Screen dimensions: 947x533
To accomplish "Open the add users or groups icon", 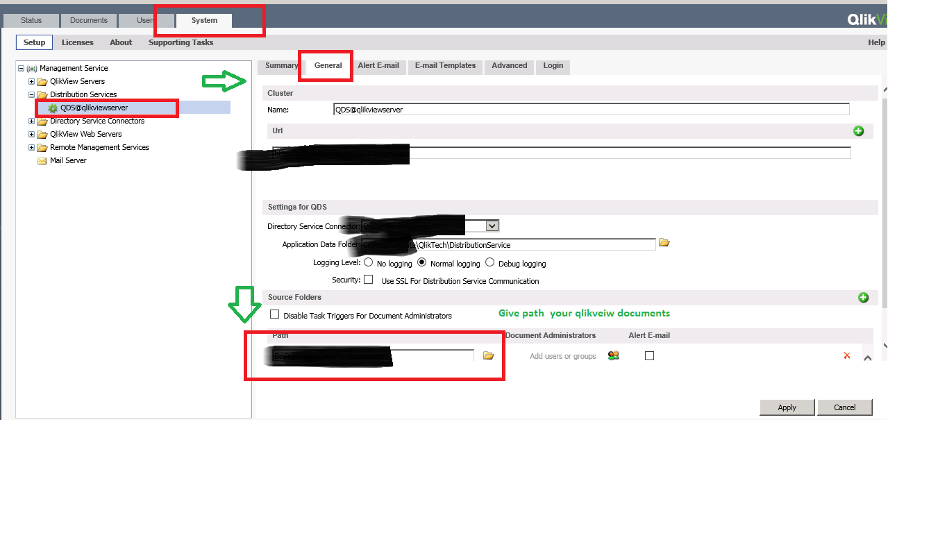I will [x=613, y=355].
